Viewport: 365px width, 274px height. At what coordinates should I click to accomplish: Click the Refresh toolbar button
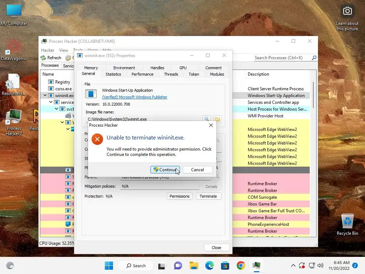[x=51, y=58]
